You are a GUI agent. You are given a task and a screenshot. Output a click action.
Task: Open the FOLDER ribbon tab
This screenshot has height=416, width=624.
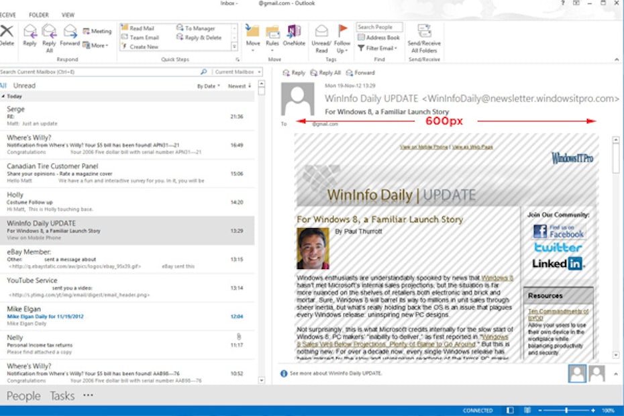[39, 14]
